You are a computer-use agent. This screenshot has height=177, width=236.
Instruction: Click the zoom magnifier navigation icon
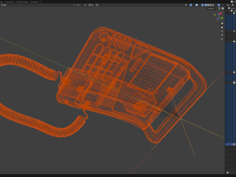point(222,24)
